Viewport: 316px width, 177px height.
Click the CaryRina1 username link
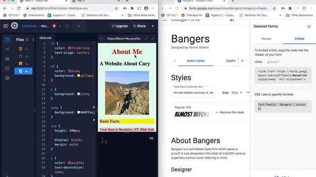[x=29, y=26]
